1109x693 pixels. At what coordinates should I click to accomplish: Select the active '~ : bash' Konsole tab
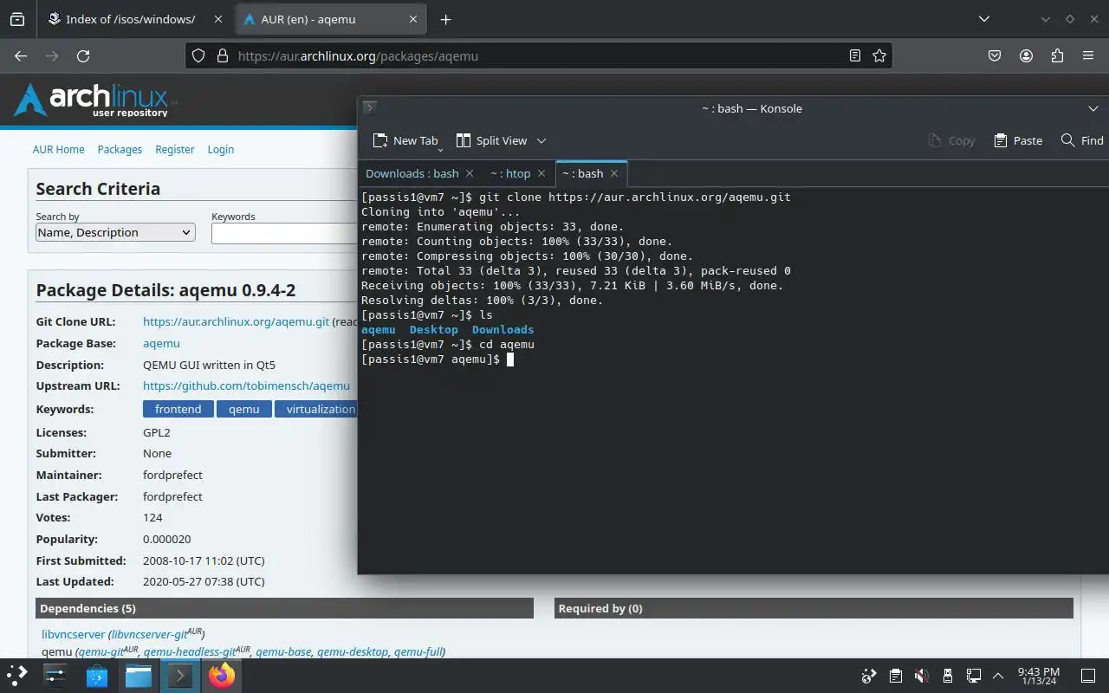[x=582, y=173]
